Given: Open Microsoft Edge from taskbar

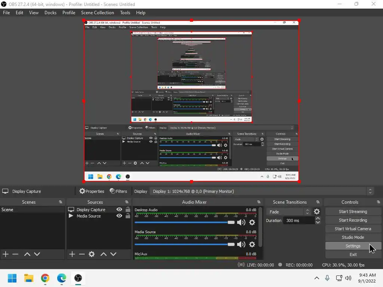Looking at the screenshot, I should 62,278.
